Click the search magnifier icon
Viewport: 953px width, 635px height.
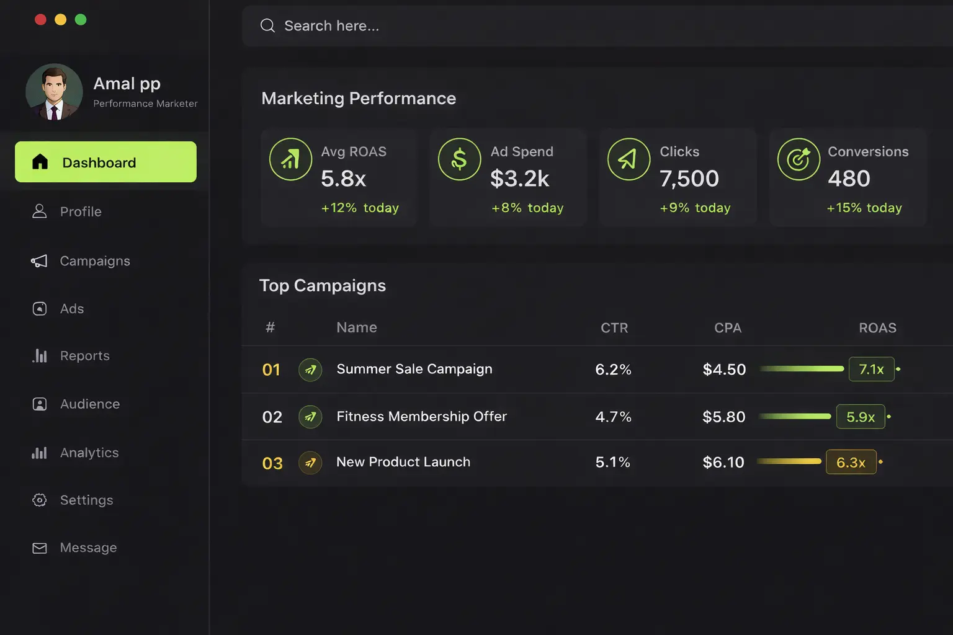[267, 25]
